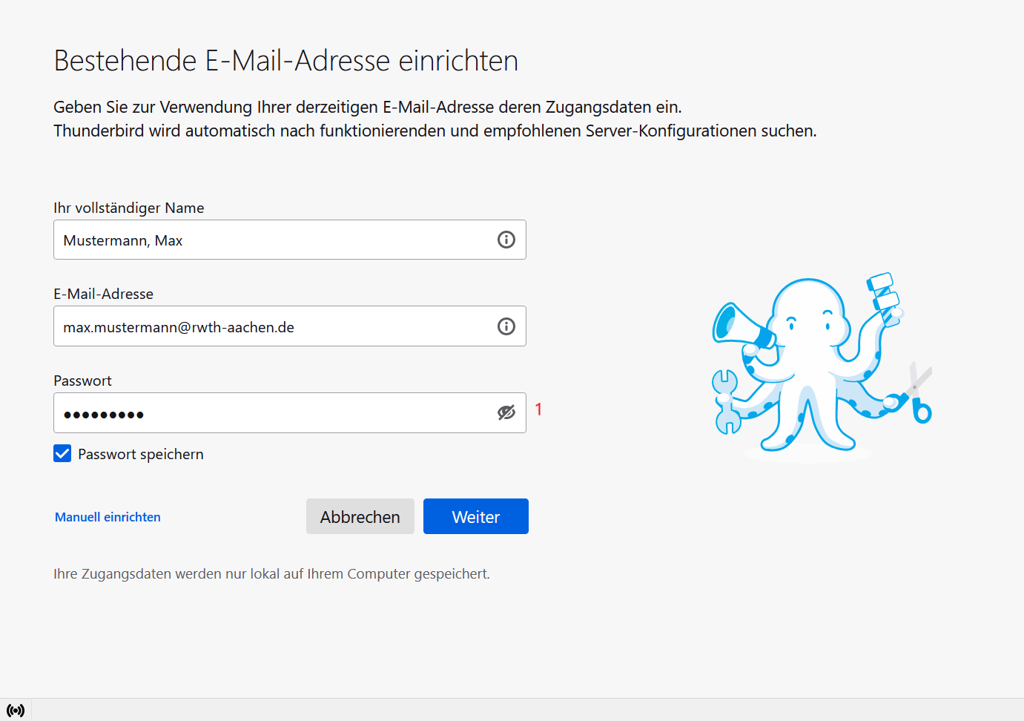Click the "Passwort speichern" label text
1024x721 pixels.
(140, 454)
